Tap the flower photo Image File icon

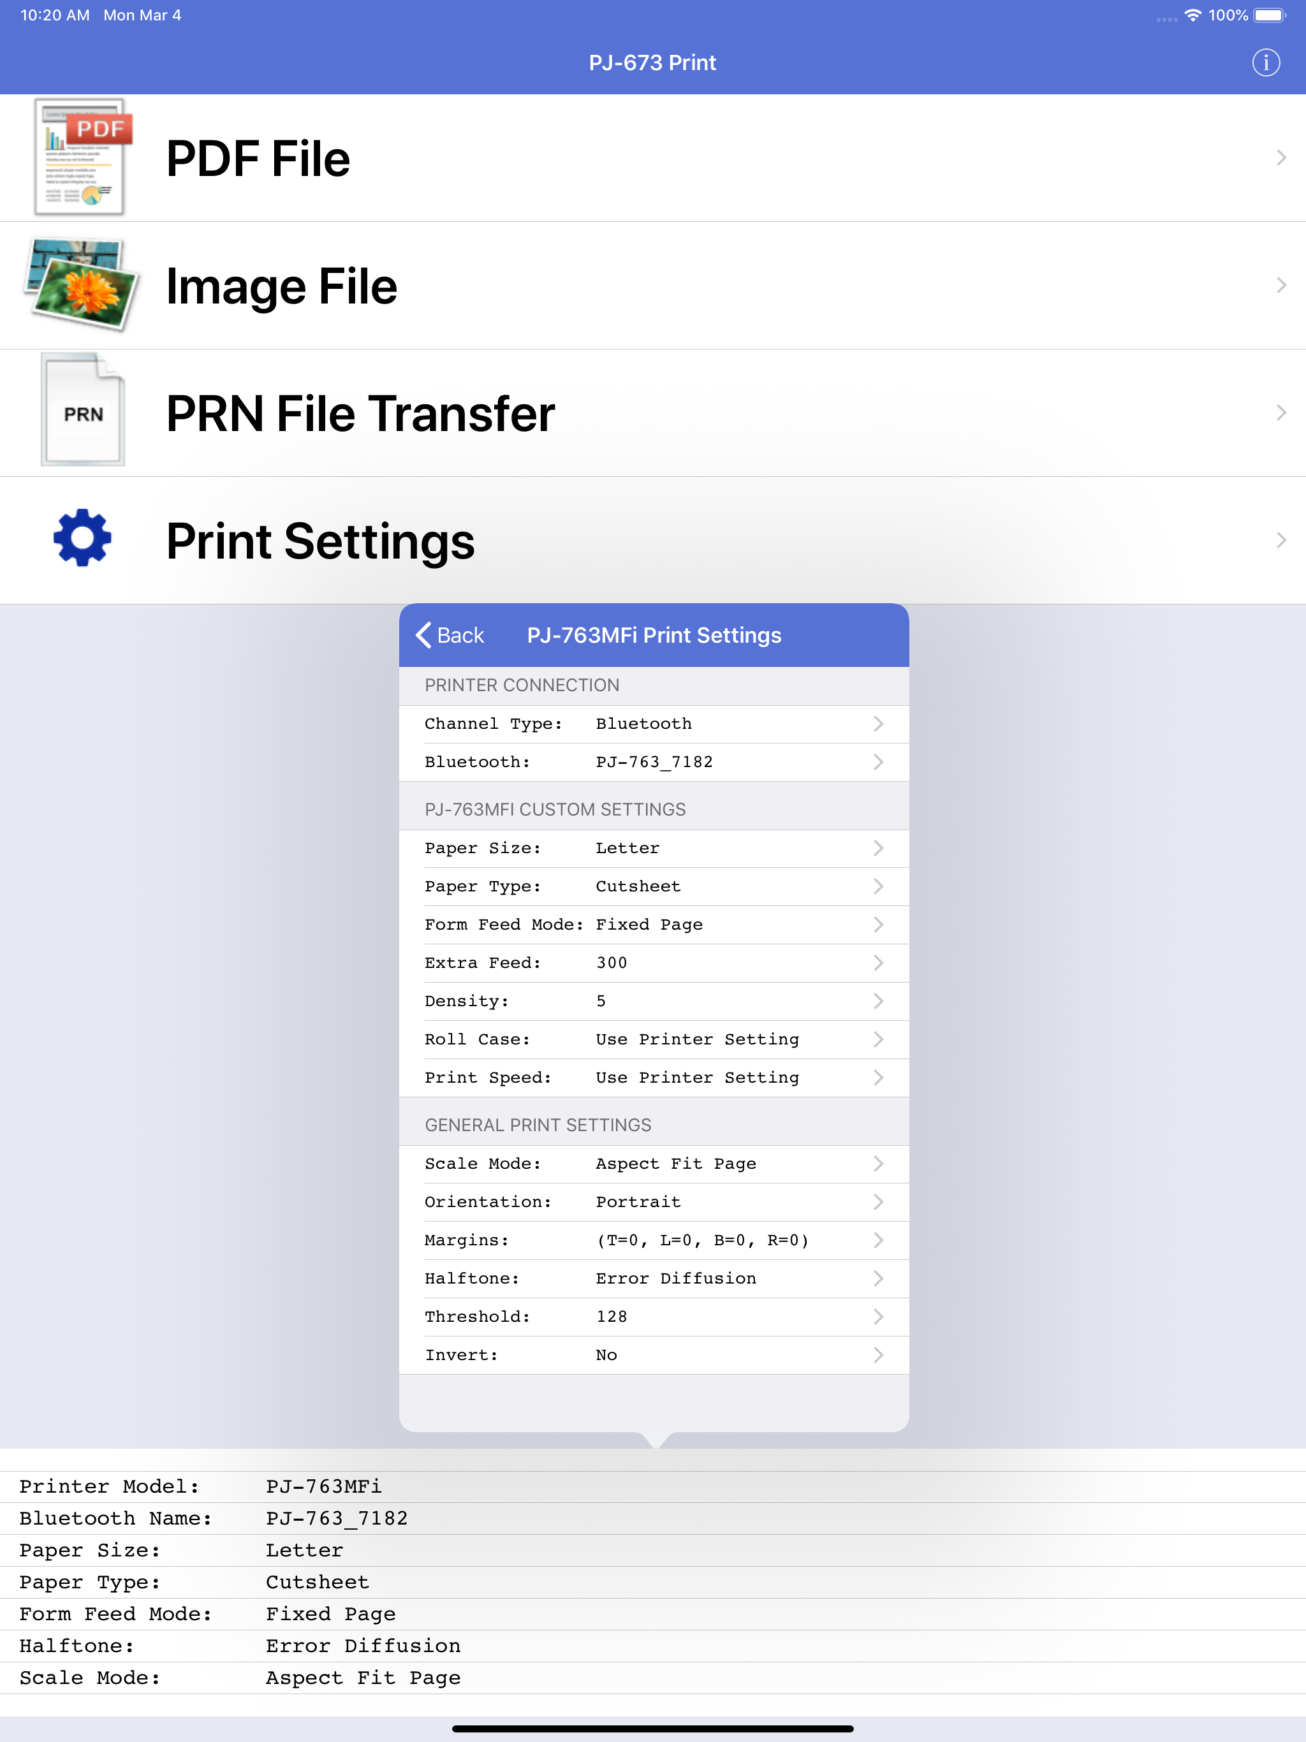pos(82,285)
